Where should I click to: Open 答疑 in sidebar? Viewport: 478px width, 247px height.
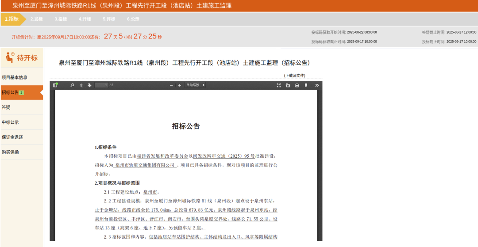tap(22, 107)
